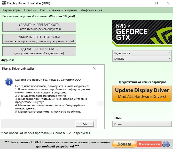Close the Display Driver Uninstaller dialog

pos(94,68)
